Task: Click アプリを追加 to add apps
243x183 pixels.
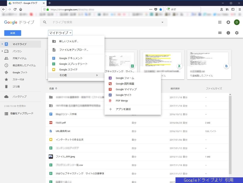Action: coord(133,109)
